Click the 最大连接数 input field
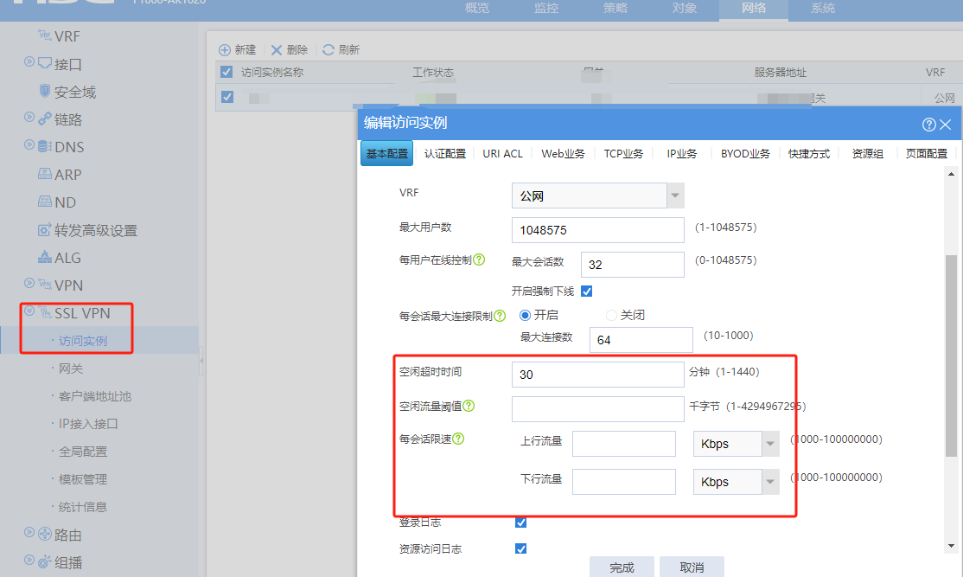Screen dimensions: 963x577 click(x=641, y=340)
